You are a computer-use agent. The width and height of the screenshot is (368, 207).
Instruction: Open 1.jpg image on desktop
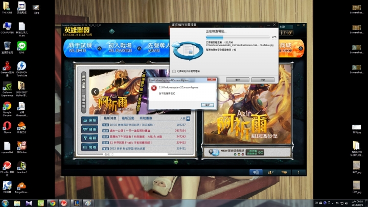[36, 9]
